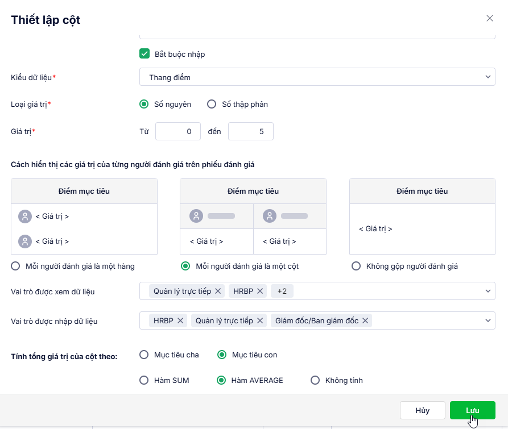Remove the HRBP tag from input roles
The height and width of the screenshot is (429, 508).
tap(180, 320)
